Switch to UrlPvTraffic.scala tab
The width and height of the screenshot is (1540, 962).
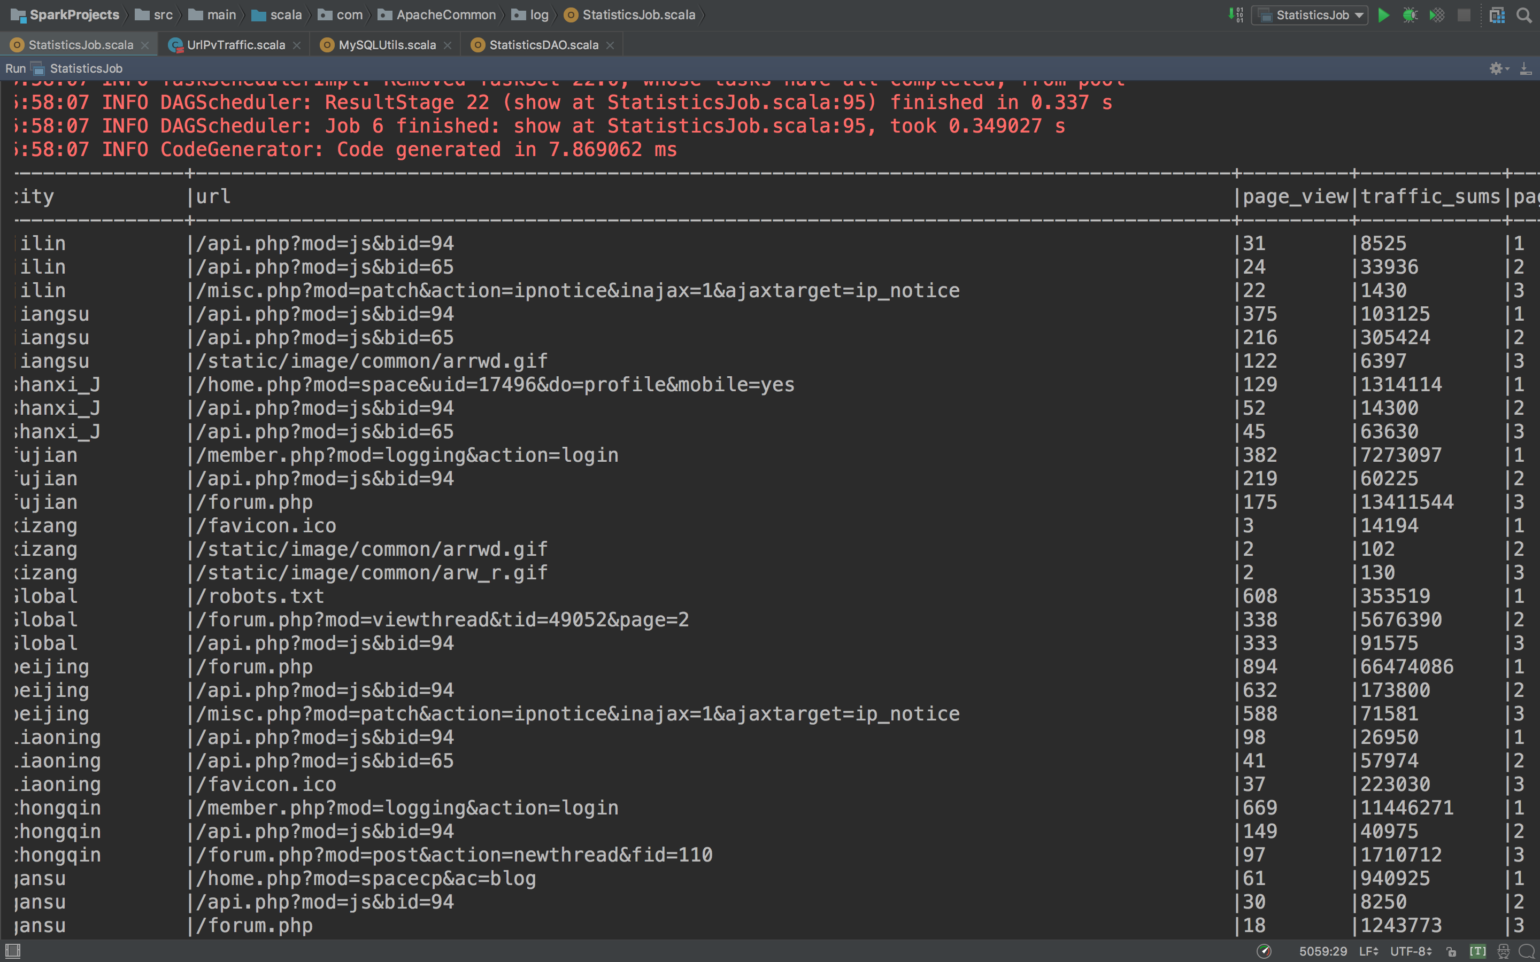point(235,45)
